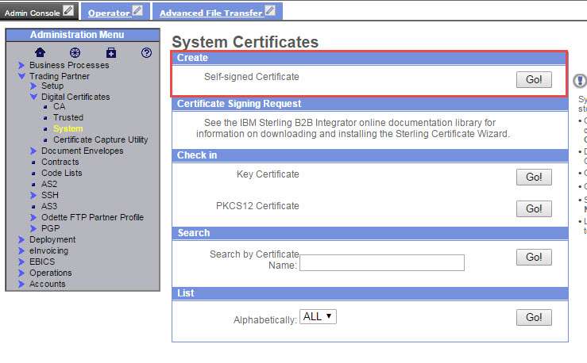Click the plus-box icon in Administration Menu
587x363 pixels.
111,53
